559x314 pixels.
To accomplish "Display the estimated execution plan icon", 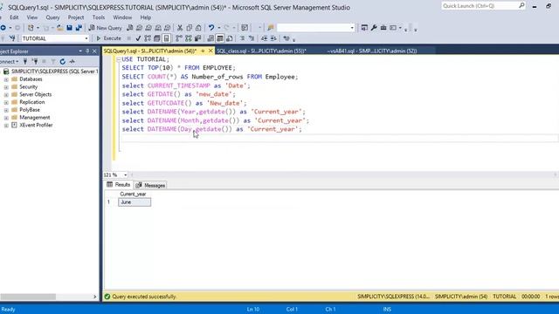I will point(148,38).
